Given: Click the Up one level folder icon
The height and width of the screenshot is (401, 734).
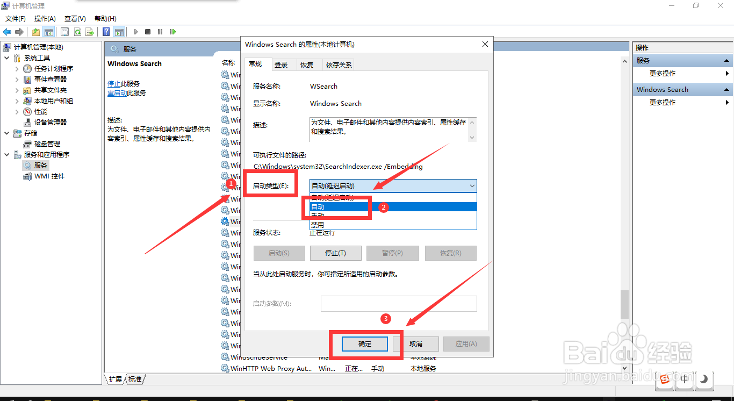Looking at the screenshot, I should pyautogui.click(x=36, y=32).
